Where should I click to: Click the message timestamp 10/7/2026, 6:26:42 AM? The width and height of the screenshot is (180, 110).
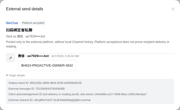point(65,56)
